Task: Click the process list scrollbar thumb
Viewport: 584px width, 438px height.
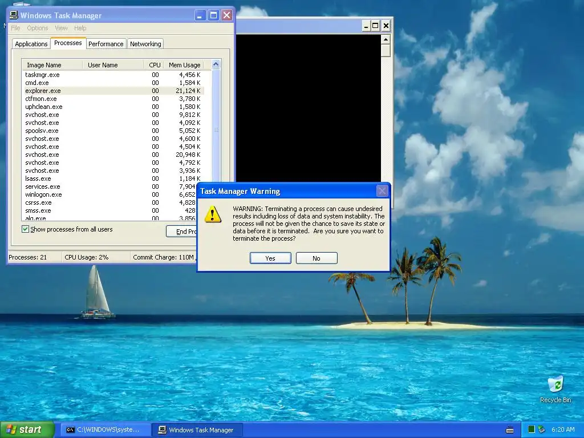Action: [216, 130]
